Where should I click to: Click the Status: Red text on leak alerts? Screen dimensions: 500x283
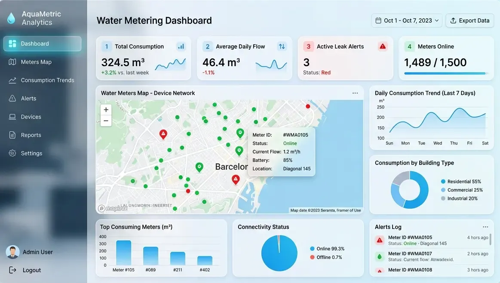coord(317,73)
